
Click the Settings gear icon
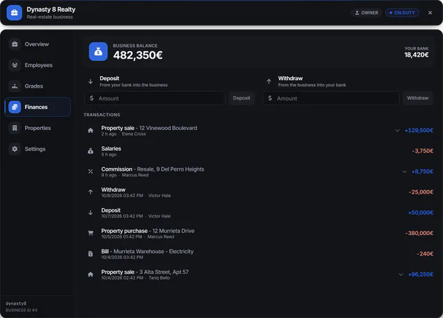[15, 149]
